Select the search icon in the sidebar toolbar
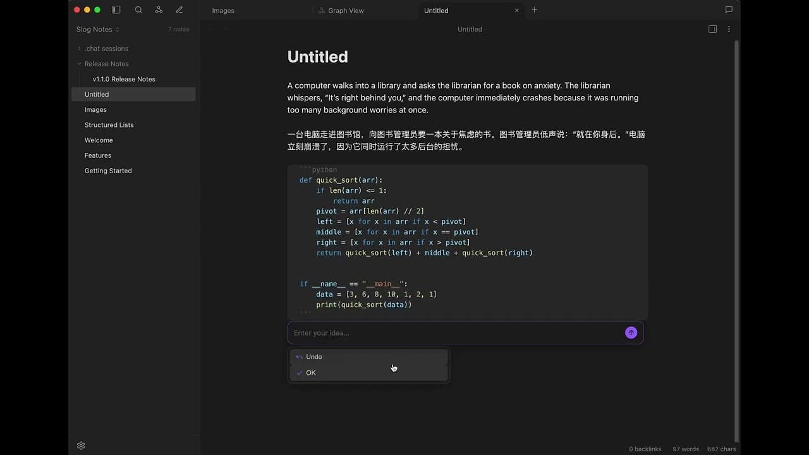This screenshot has width=809, height=455. [x=138, y=9]
